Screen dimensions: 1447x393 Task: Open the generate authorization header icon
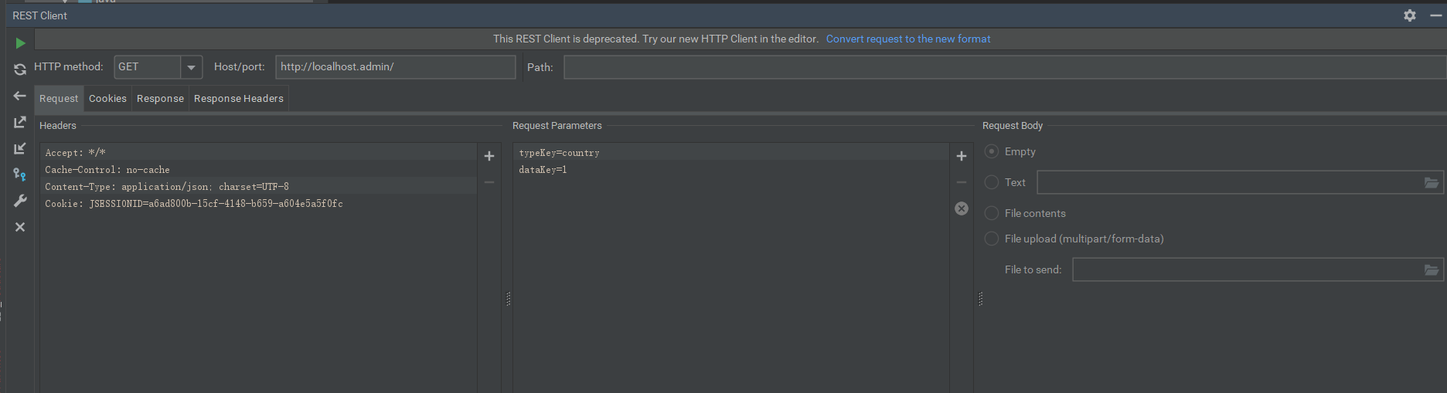tap(20, 174)
